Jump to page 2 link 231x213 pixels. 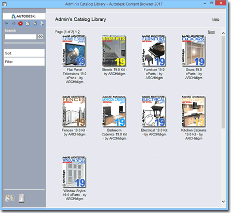[x=78, y=32]
